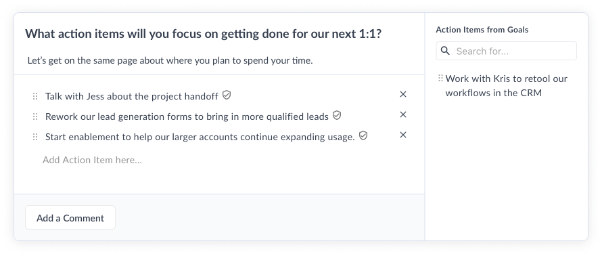Click shield check icon after project handoff
The image size is (602, 256).
227,95
